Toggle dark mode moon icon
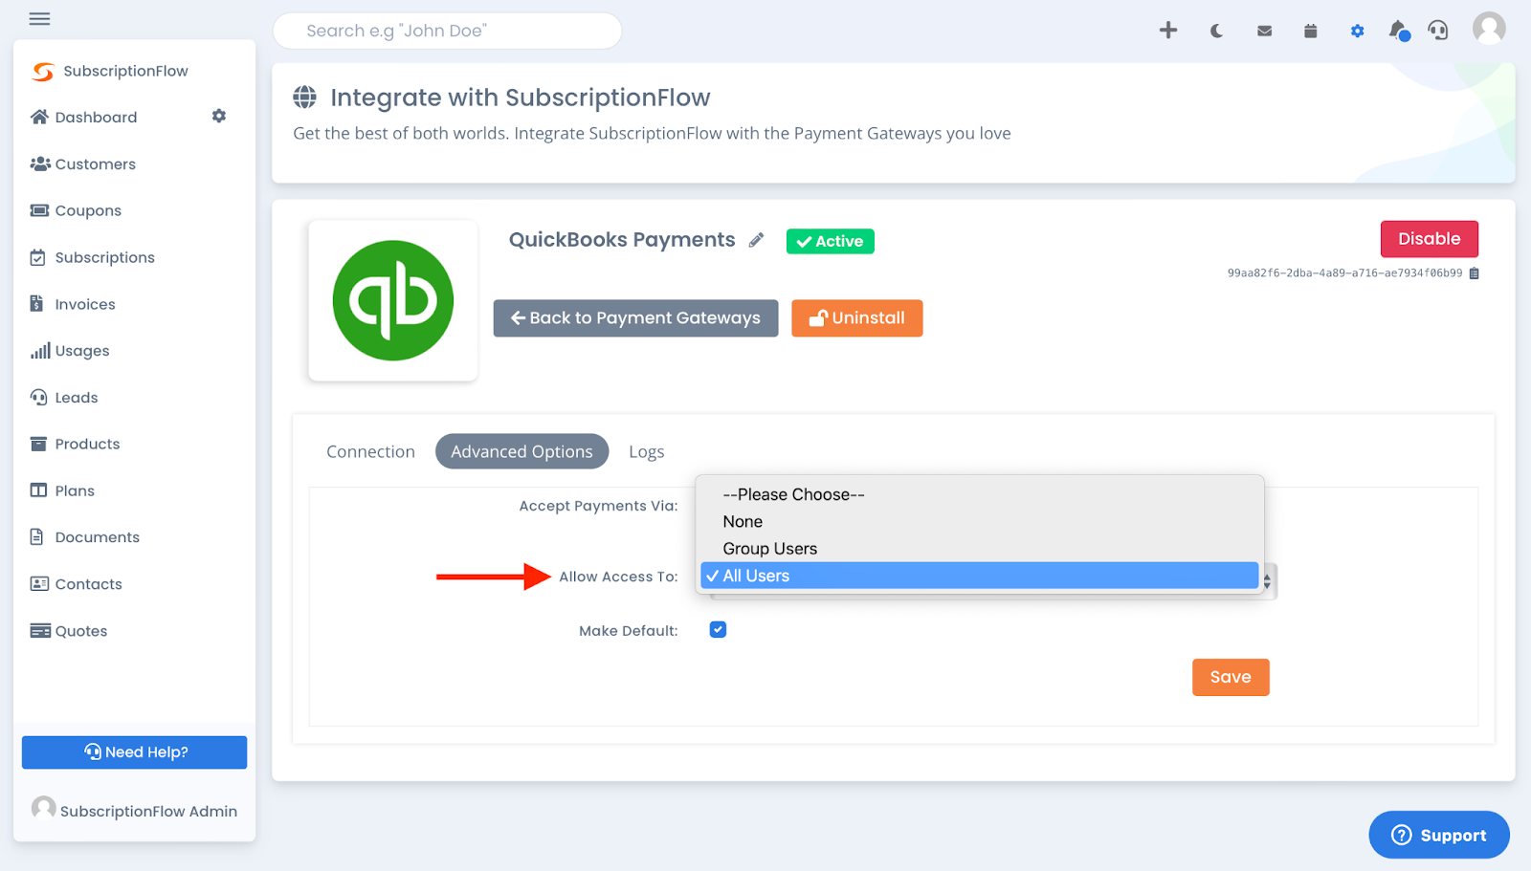 [1216, 31]
